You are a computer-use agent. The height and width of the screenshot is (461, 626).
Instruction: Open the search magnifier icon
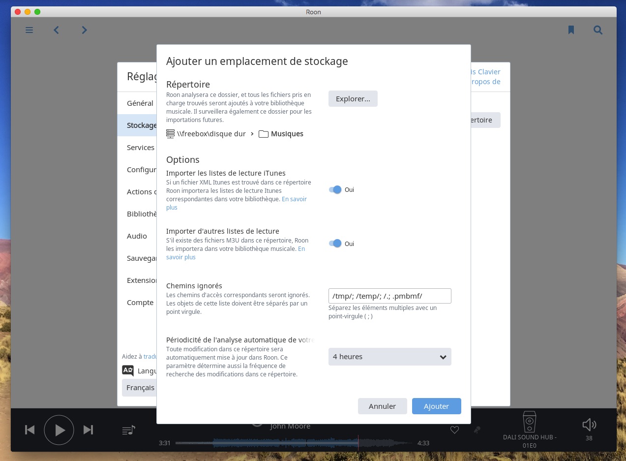click(598, 30)
